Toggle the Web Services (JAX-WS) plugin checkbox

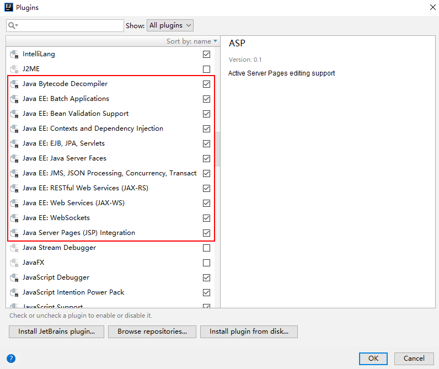click(x=206, y=203)
